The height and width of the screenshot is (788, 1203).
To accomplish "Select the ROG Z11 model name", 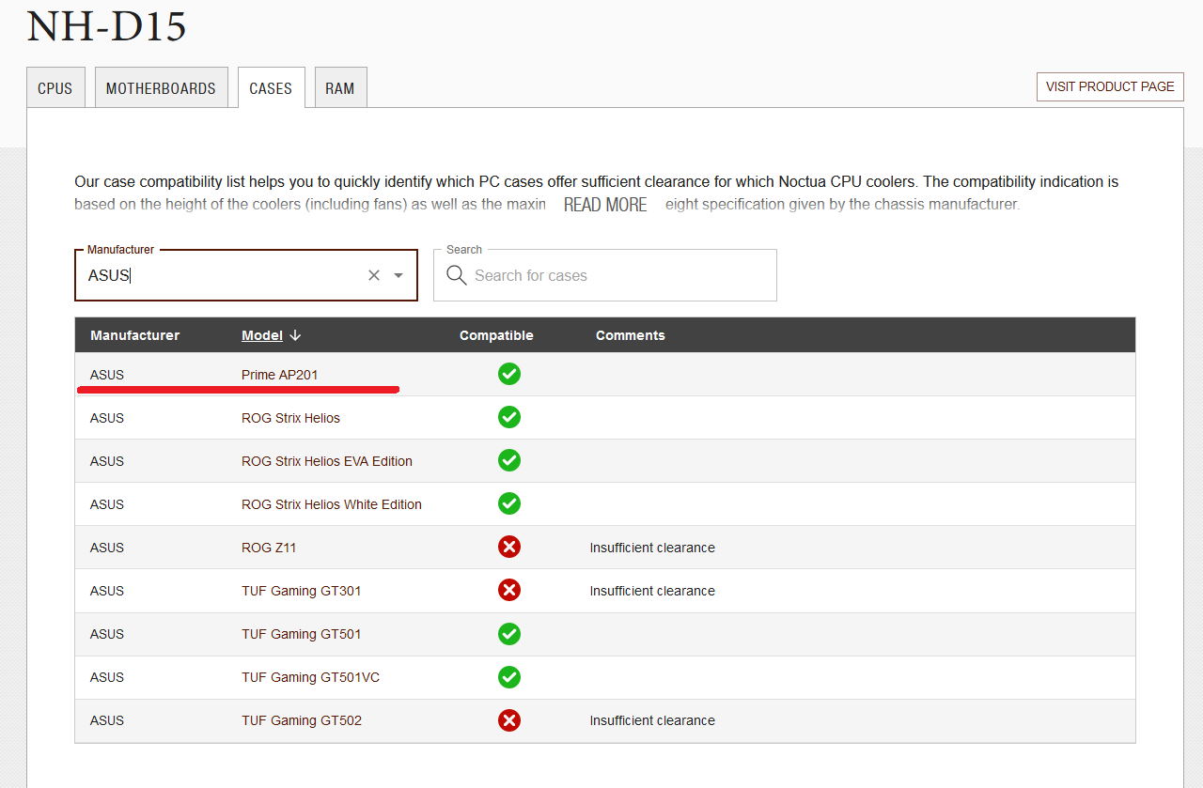I will (269, 548).
